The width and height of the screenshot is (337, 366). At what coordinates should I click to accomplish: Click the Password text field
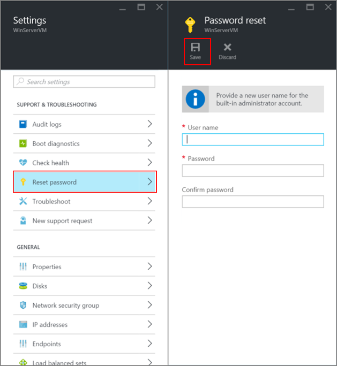pyautogui.click(x=253, y=171)
